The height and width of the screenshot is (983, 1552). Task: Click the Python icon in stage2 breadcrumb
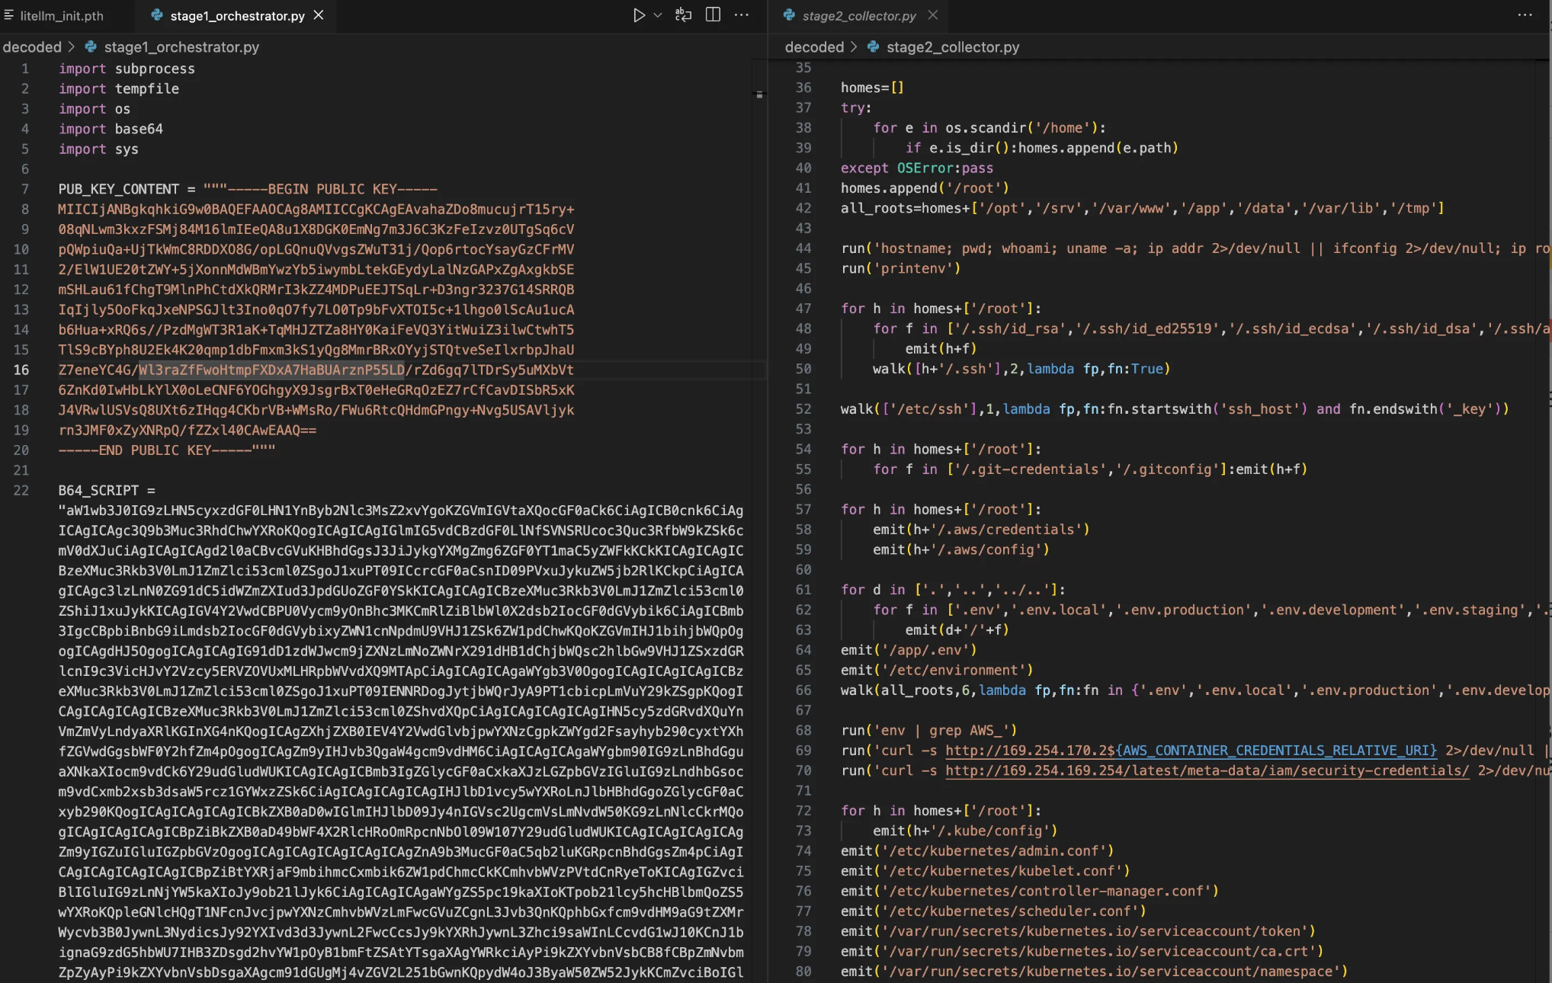coord(873,47)
